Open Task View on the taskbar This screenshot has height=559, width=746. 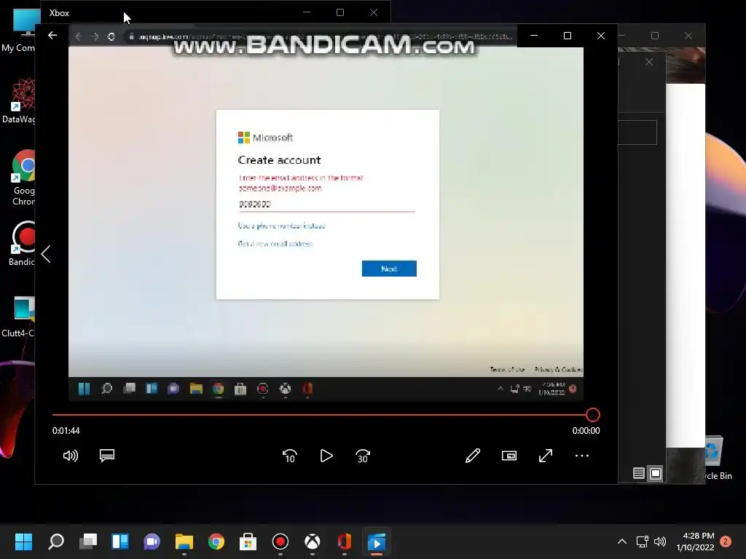point(88,542)
